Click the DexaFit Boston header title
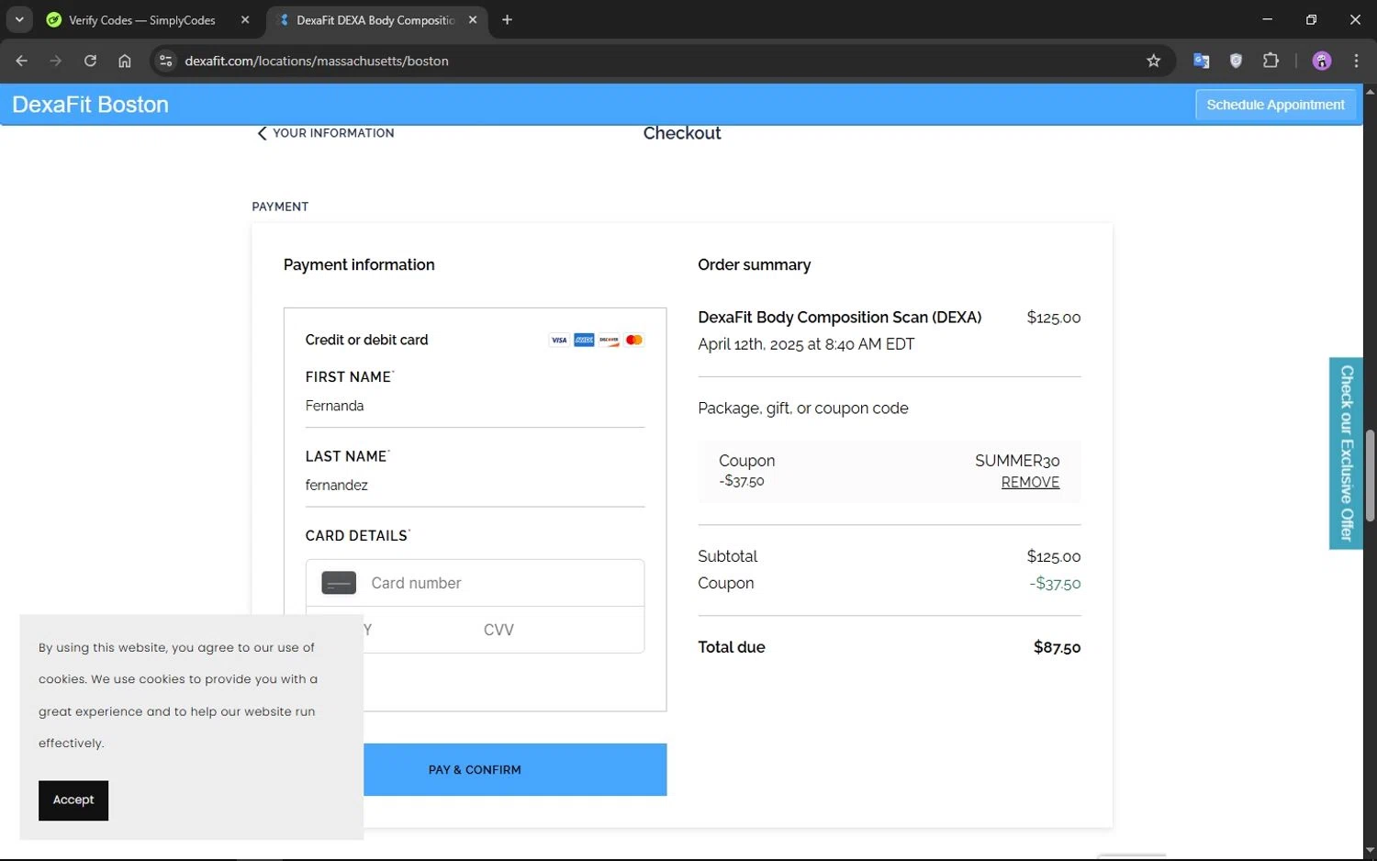This screenshot has width=1377, height=861. [x=90, y=105]
